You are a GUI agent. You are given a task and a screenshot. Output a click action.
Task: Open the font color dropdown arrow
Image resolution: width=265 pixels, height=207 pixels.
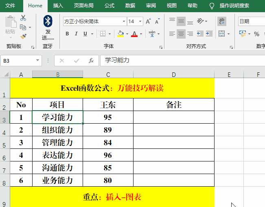tap(141, 34)
